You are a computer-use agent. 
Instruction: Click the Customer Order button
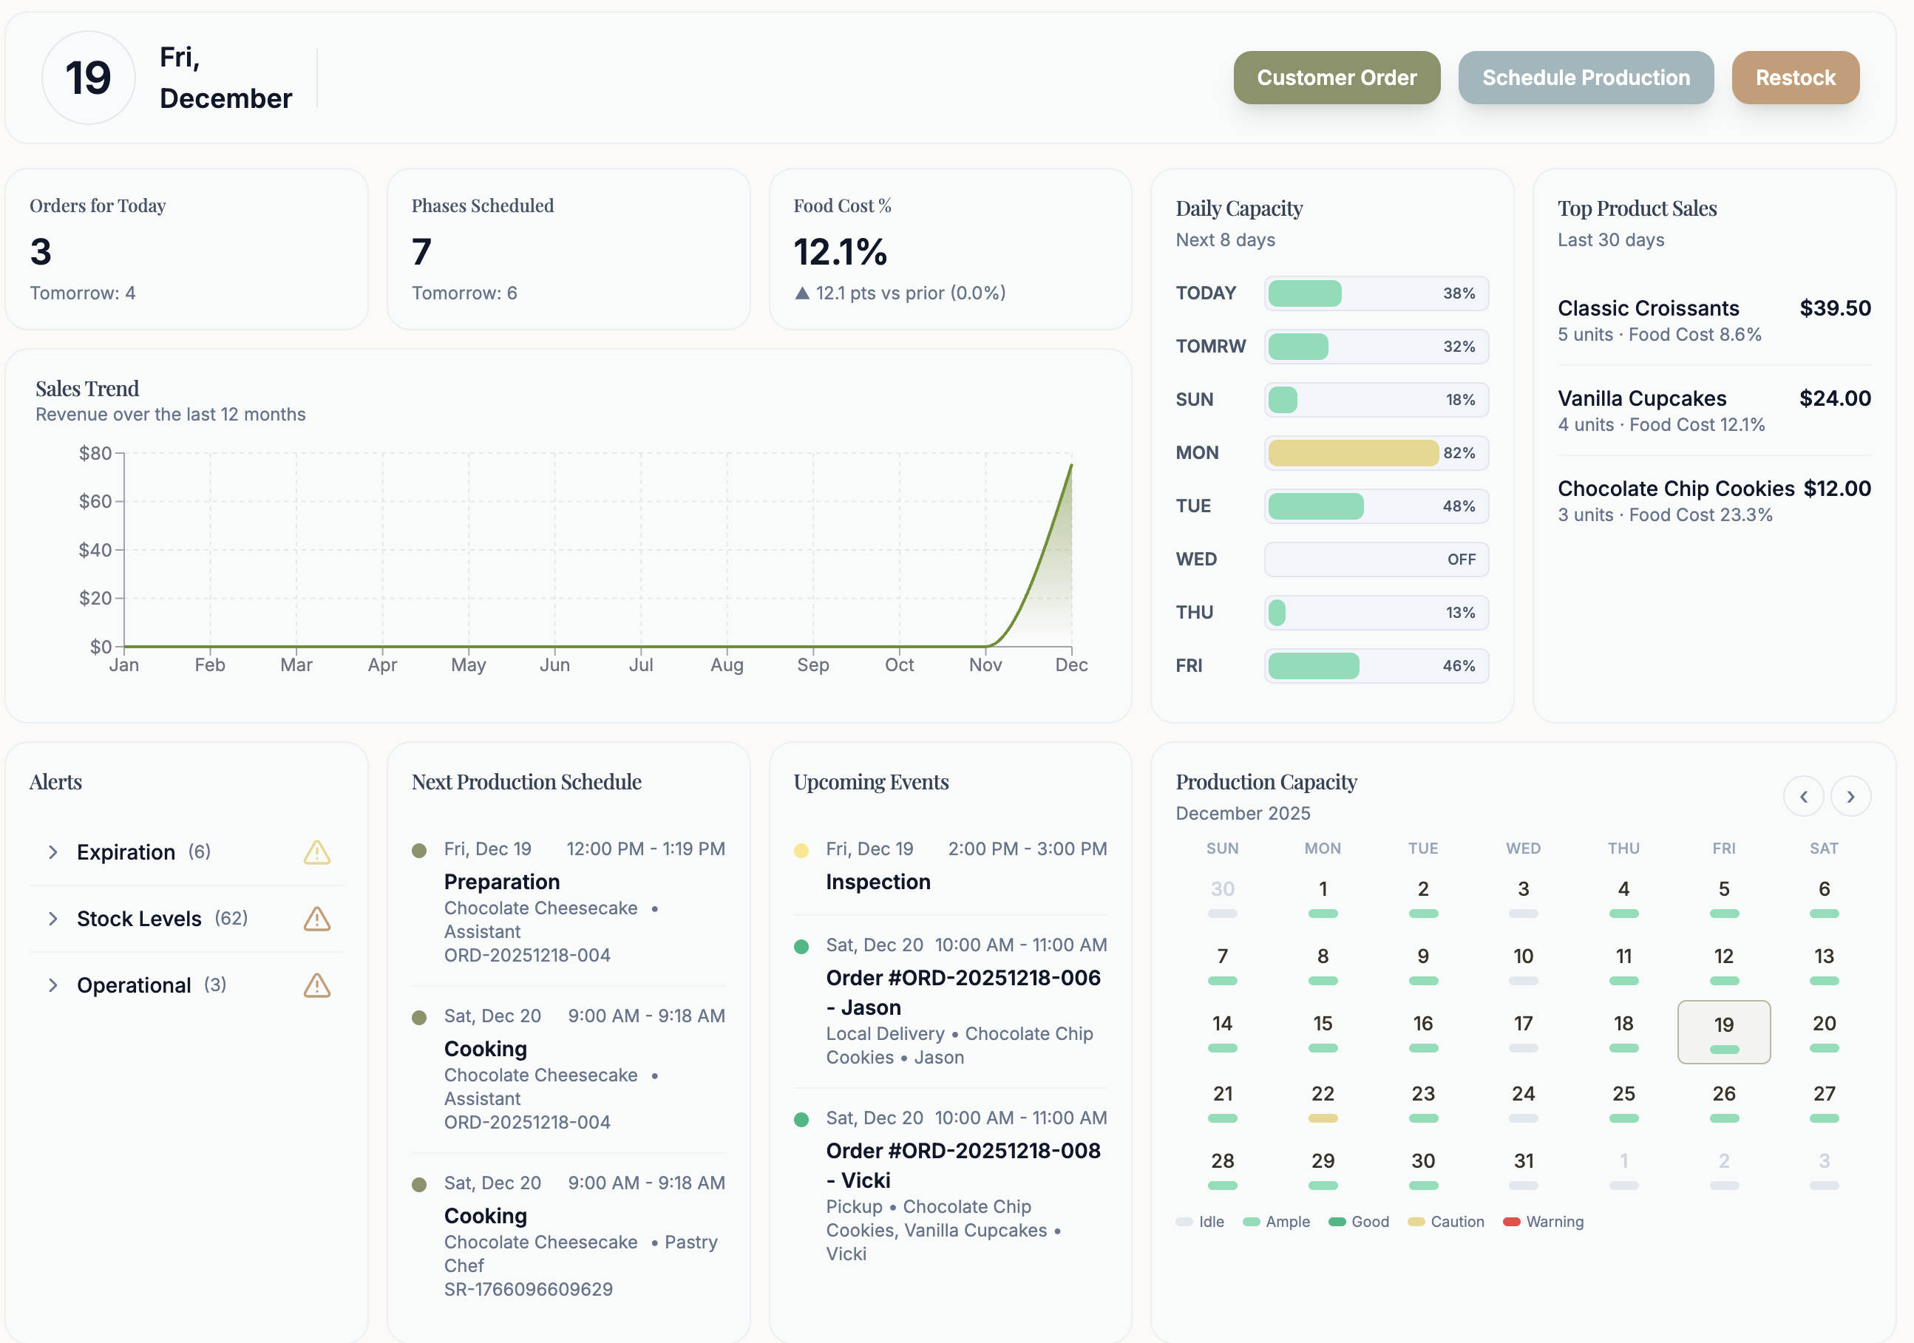(1337, 78)
